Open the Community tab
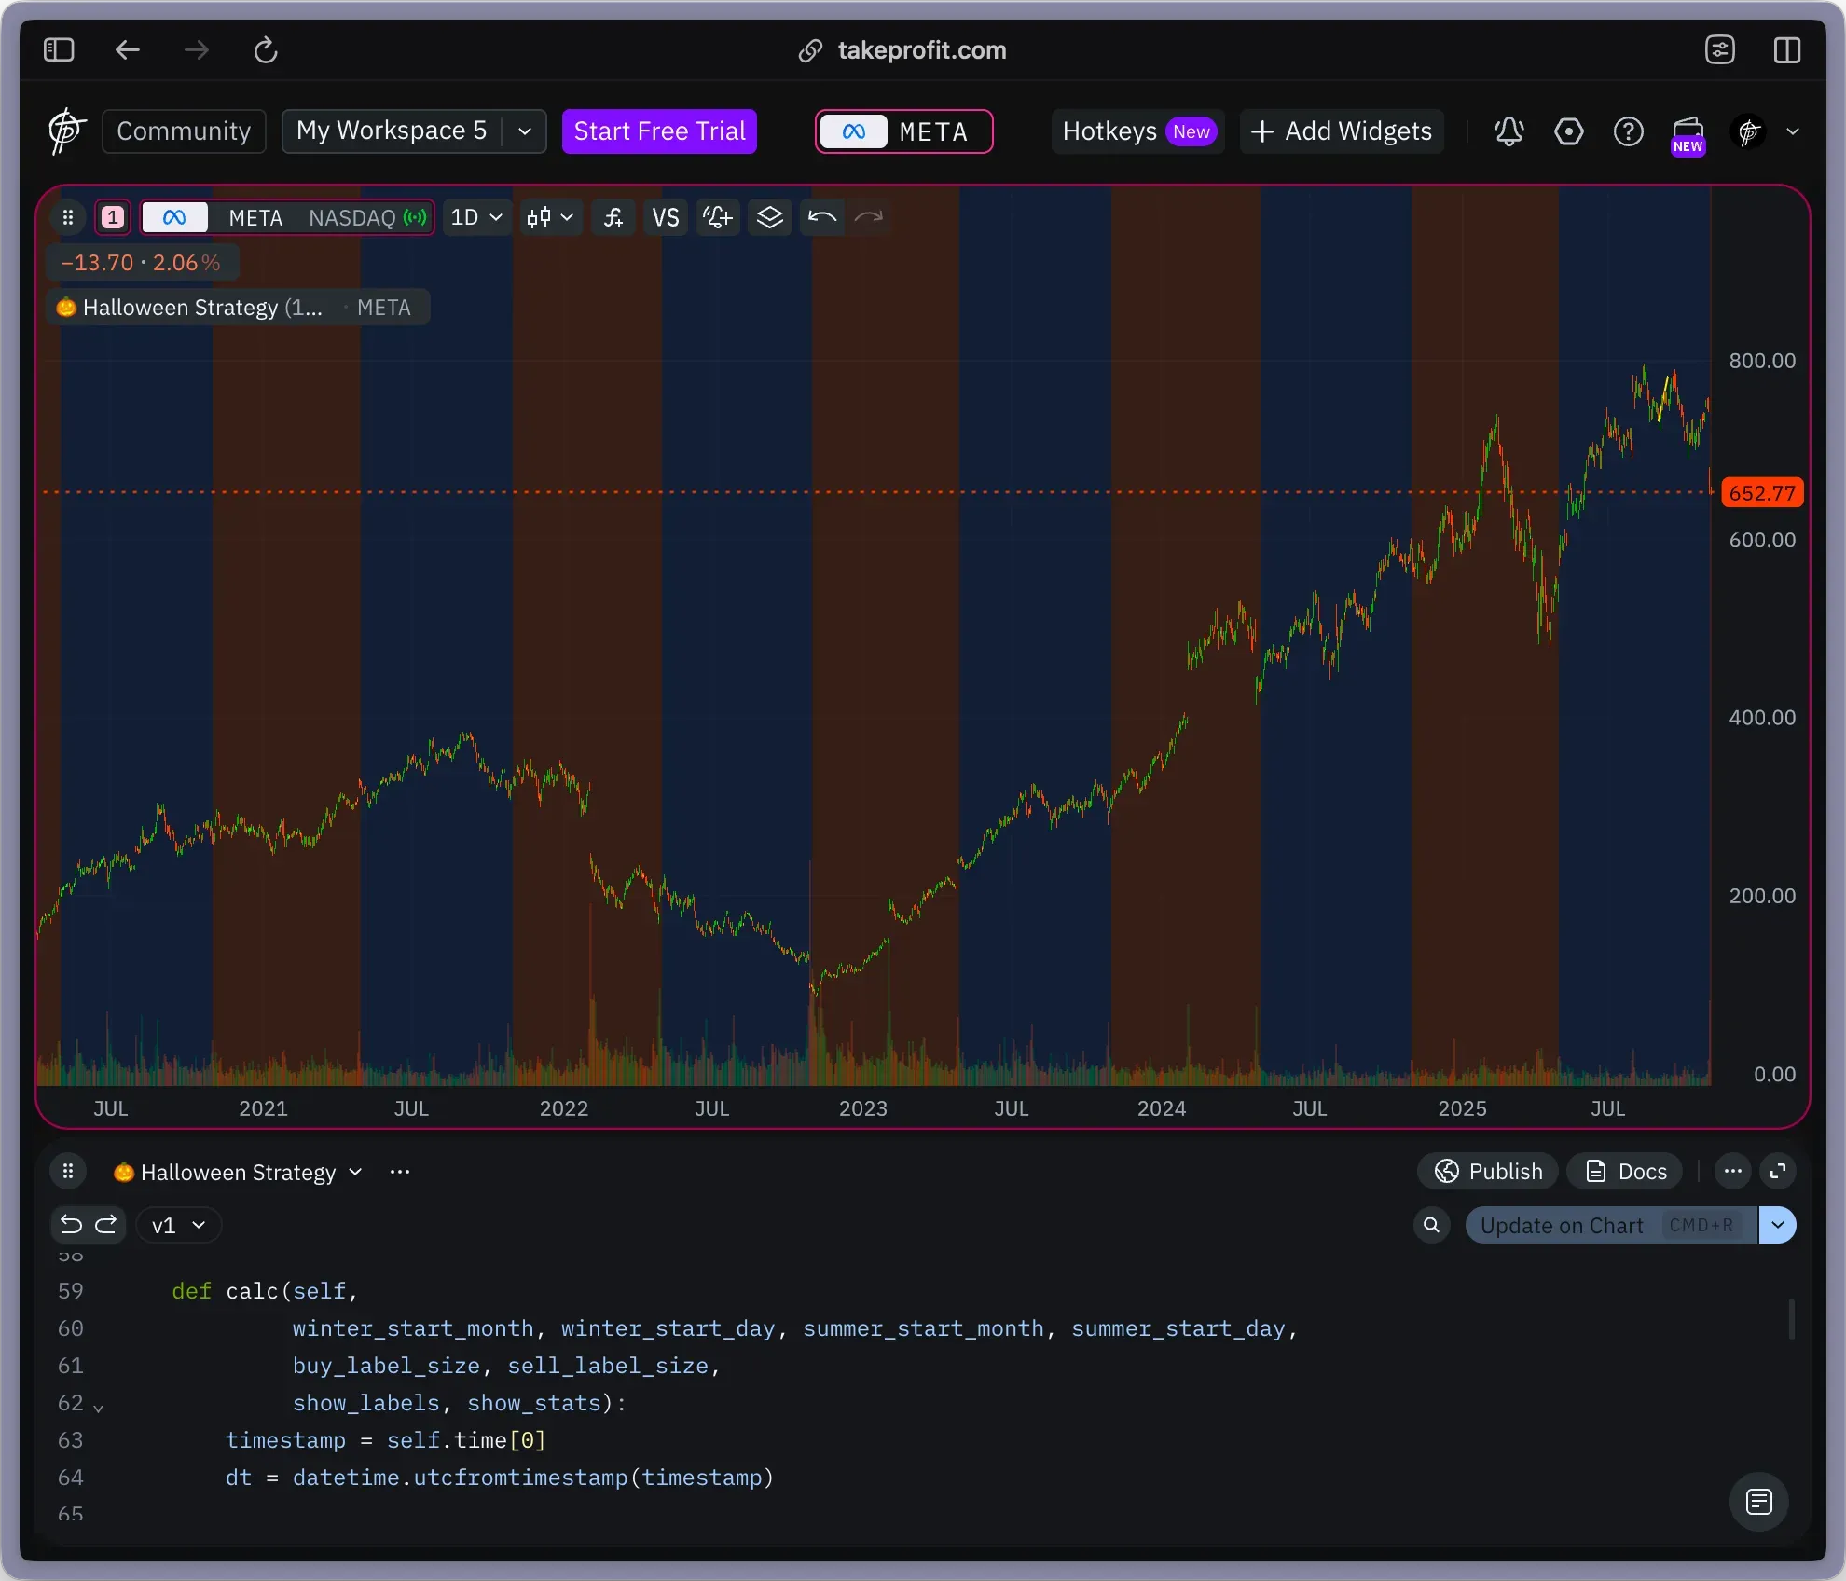Viewport: 1846px width, 1581px height. pos(184,131)
